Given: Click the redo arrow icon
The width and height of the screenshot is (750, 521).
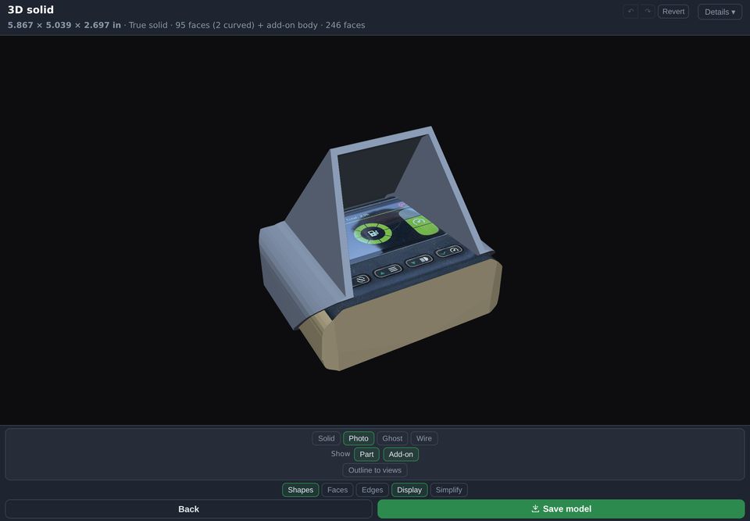Looking at the screenshot, I should pyautogui.click(x=648, y=12).
